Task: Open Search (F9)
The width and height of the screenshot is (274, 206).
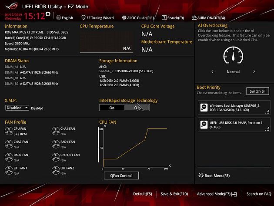Action: coord(173,18)
